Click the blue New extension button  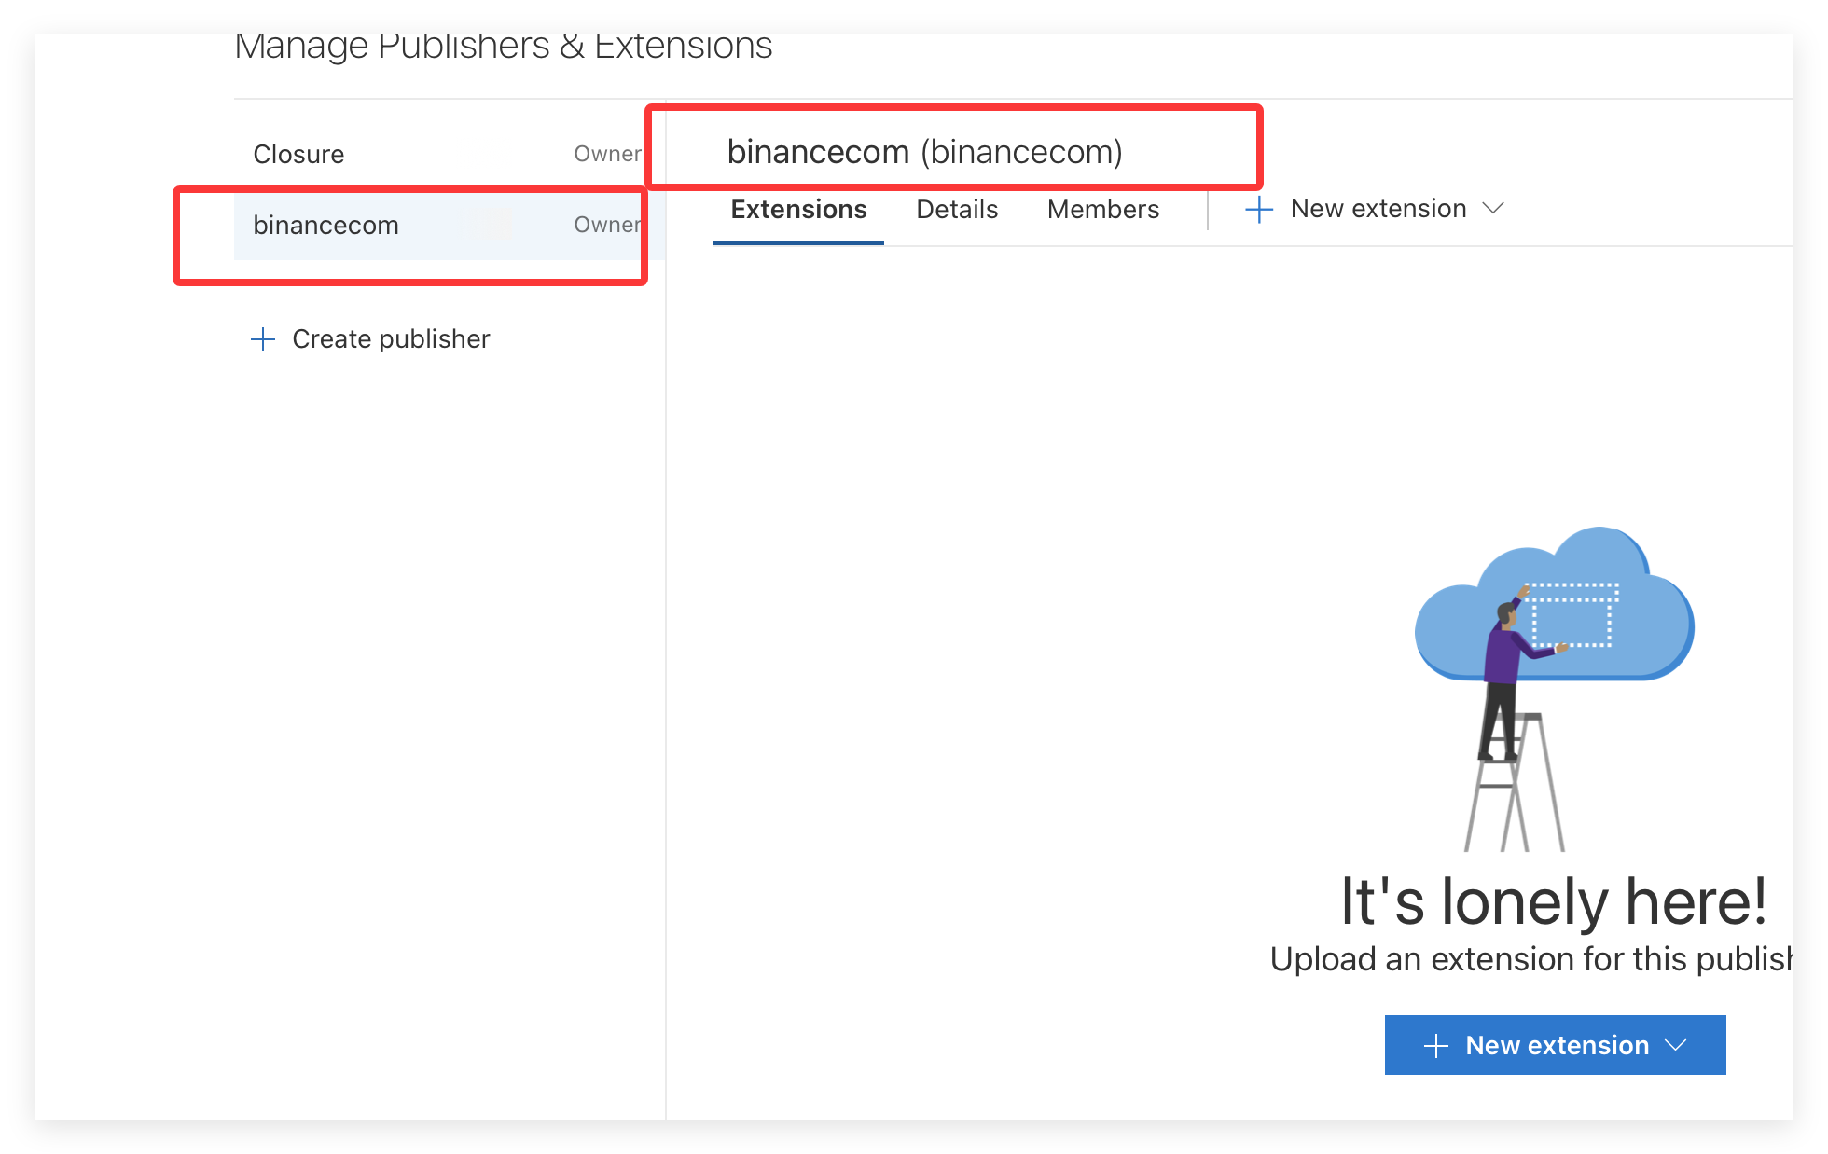click(x=1555, y=1045)
